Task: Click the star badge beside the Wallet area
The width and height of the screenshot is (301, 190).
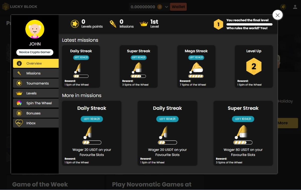Action: pos(283,7)
